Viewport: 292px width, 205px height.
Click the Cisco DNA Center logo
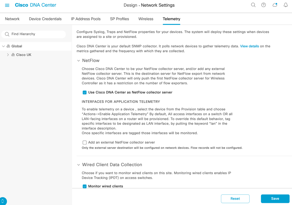[x=35, y=5]
